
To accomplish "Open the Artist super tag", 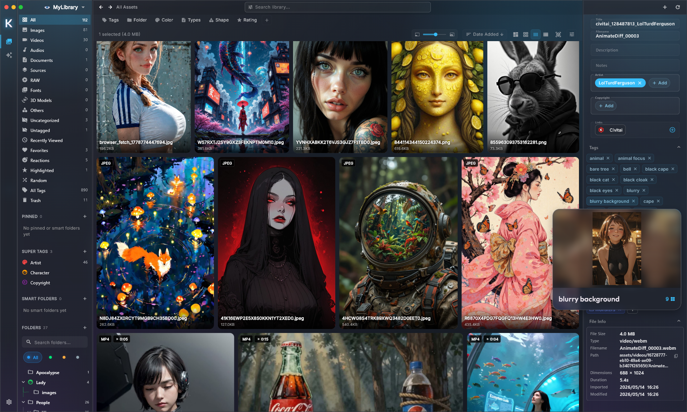I will pyautogui.click(x=55, y=263).
